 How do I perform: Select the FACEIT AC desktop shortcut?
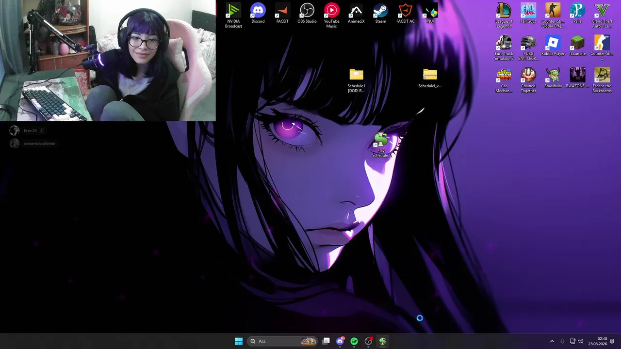(406, 14)
